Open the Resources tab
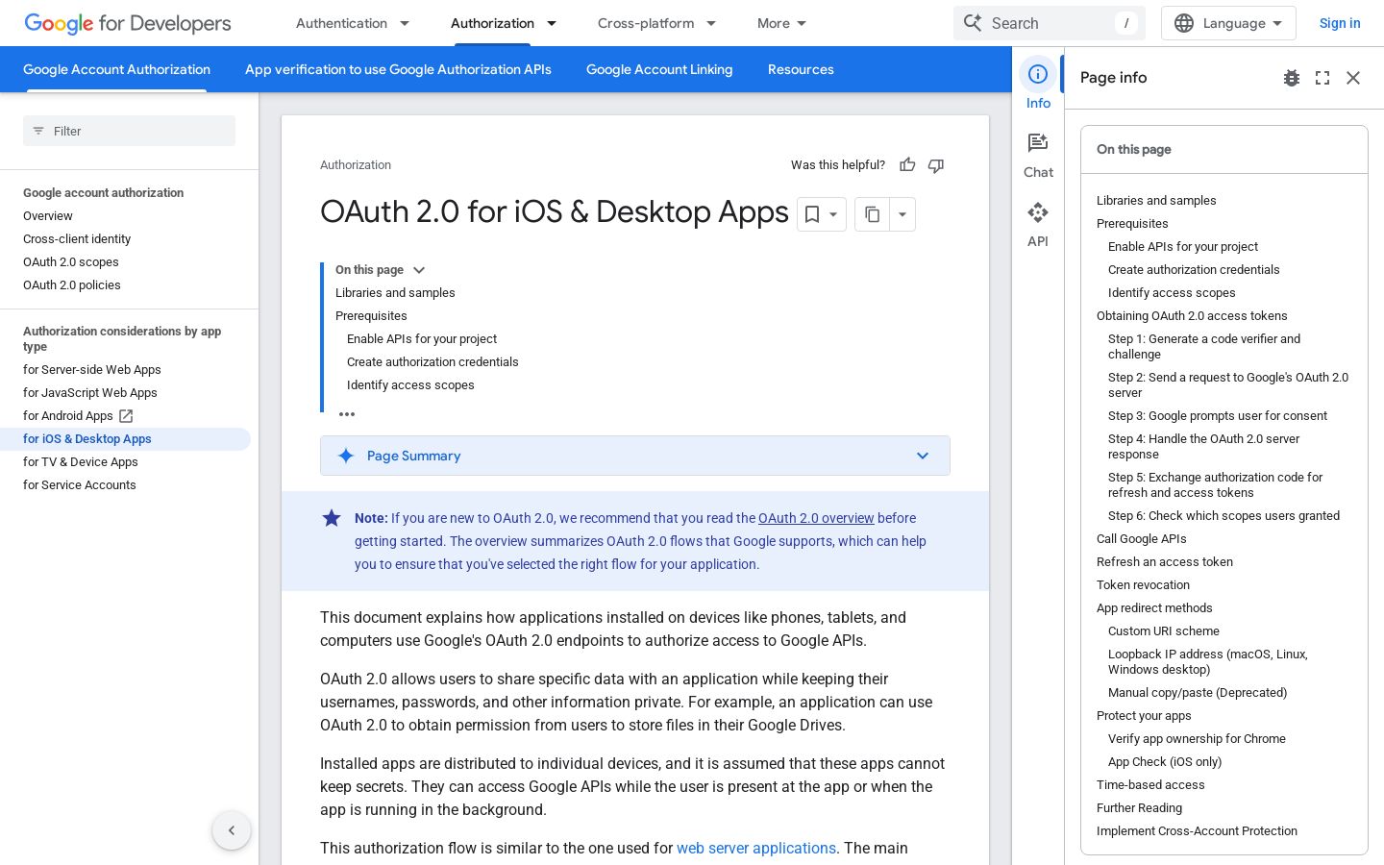The width and height of the screenshot is (1384, 865). pos(801,69)
